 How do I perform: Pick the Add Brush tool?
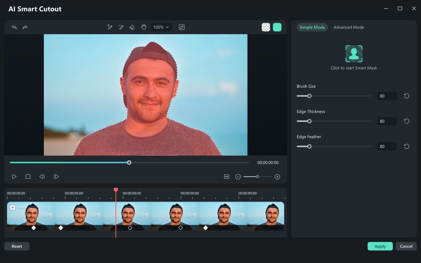coord(110,27)
